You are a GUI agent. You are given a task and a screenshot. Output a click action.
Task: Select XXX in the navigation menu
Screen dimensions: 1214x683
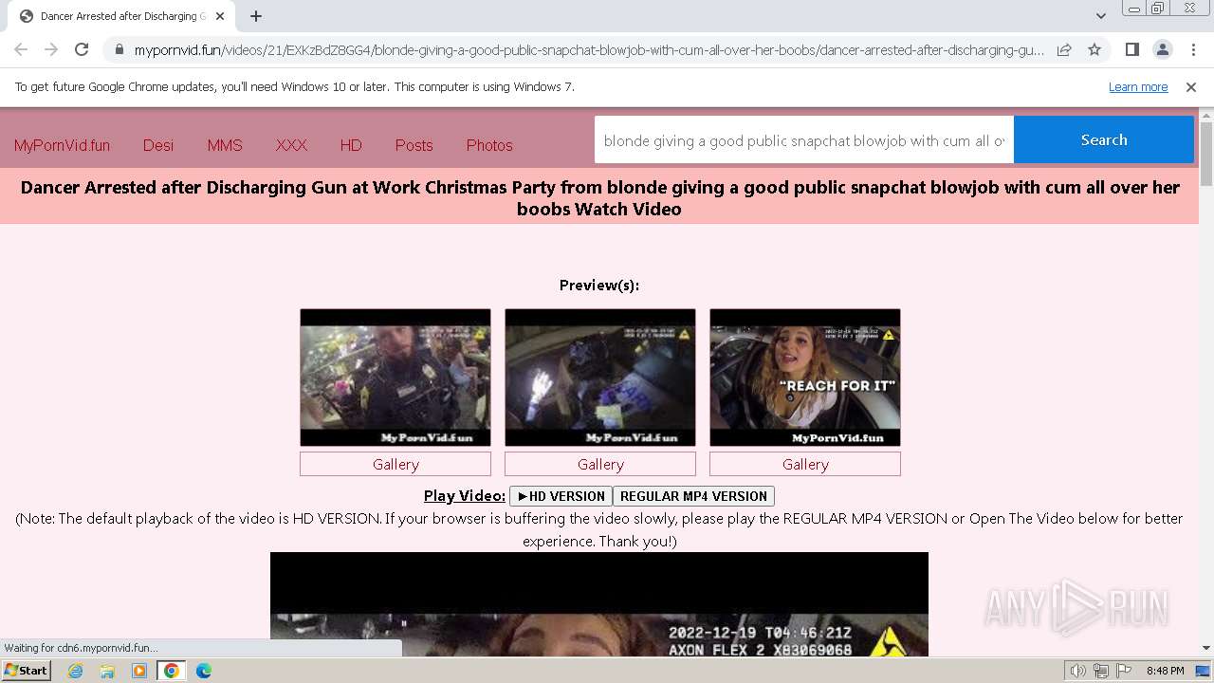pos(291,145)
